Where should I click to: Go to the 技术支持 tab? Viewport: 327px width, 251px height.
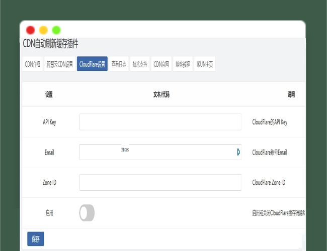tap(140, 64)
